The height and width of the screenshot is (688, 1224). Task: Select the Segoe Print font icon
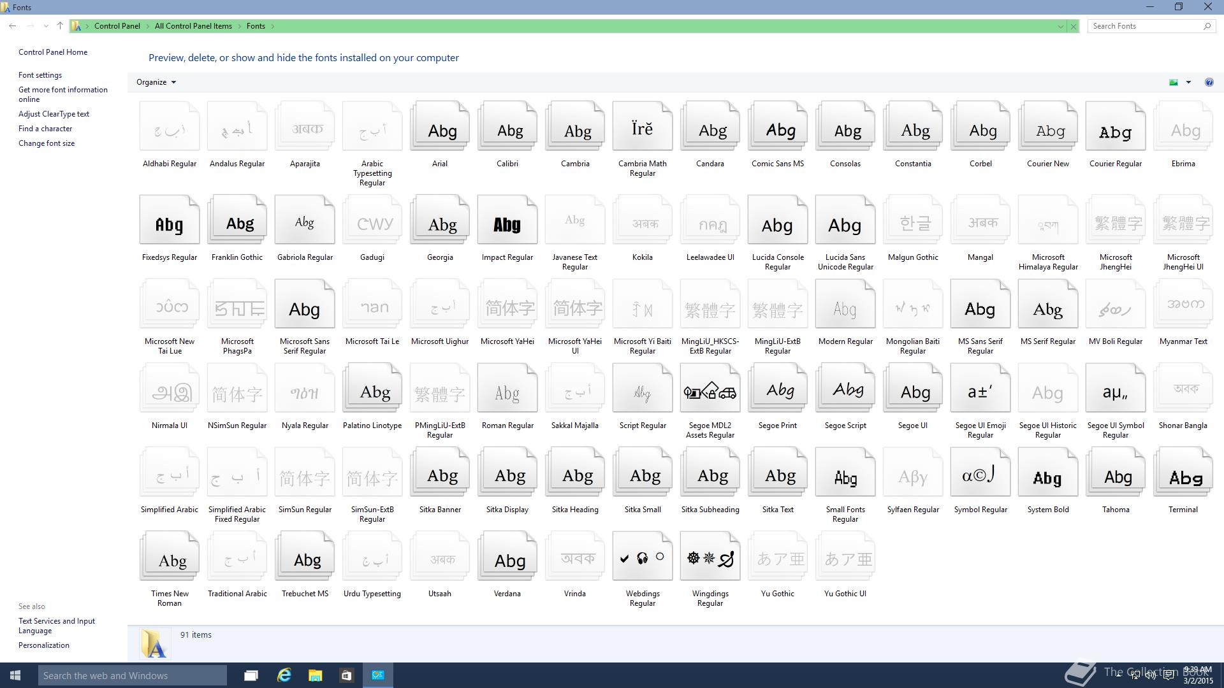[778, 388]
